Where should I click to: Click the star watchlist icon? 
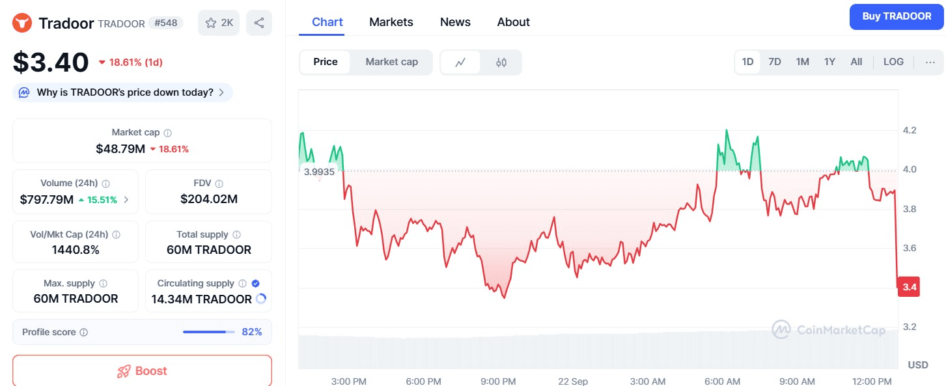pos(211,23)
